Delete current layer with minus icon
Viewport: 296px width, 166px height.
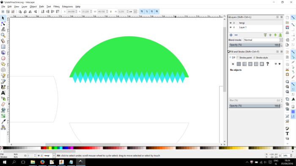236,35
